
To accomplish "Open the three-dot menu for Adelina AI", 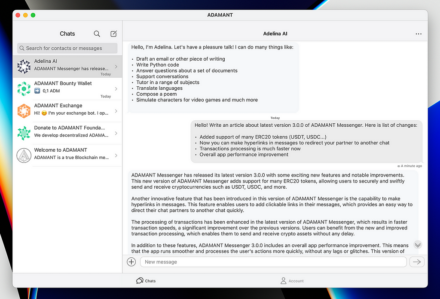I will (x=419, y=34).
